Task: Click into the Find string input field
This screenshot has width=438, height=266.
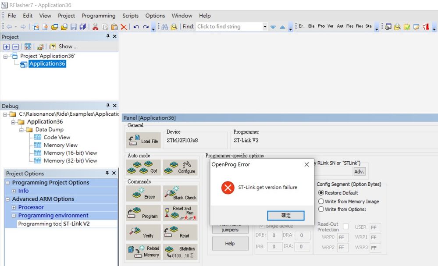Action: (229, 27)
